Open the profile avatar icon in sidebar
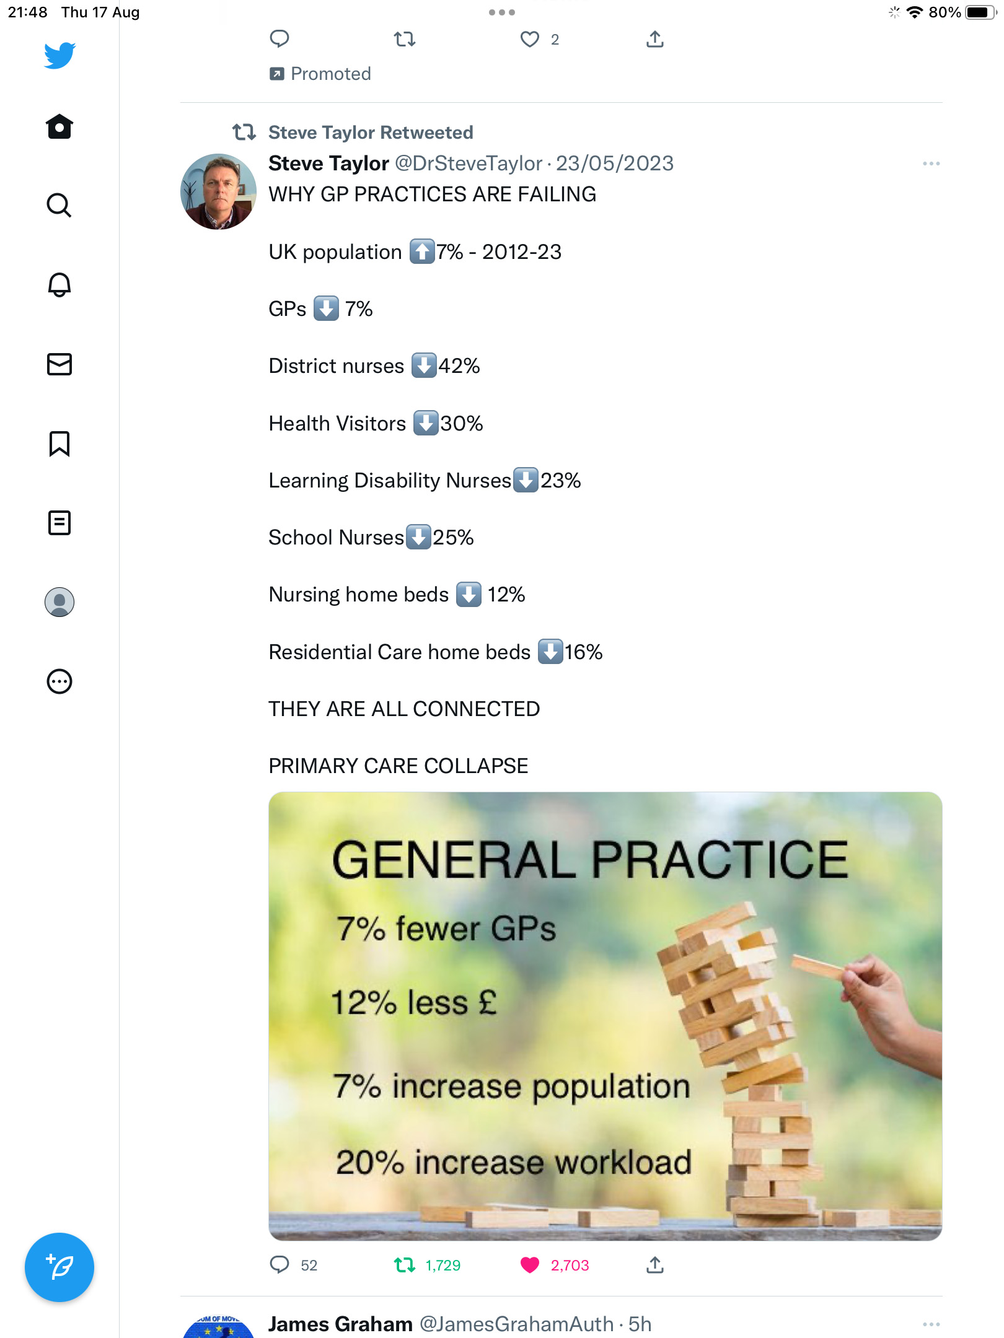Viewport: 1004px width, 1338px height. (59, 602)
